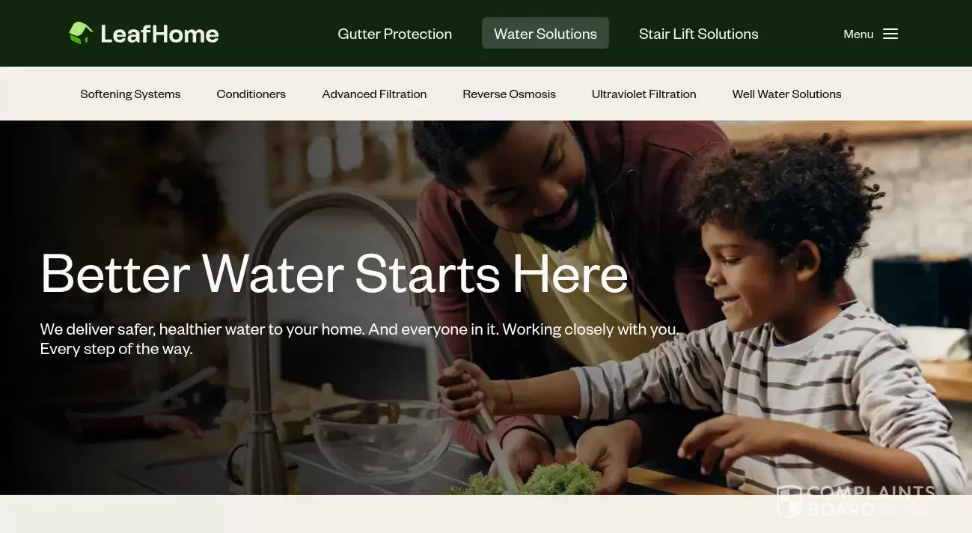Select the Water Solutions tab
972x533 pixels.
point(545,34)
